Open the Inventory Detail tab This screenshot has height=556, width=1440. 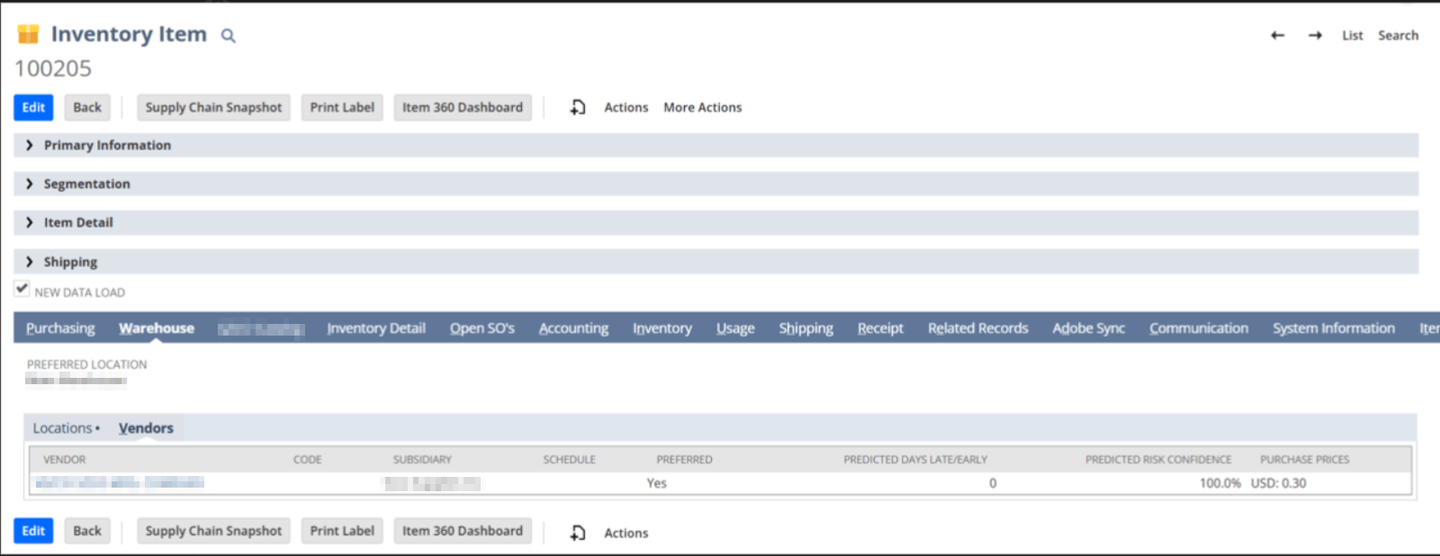pos(375,328)
